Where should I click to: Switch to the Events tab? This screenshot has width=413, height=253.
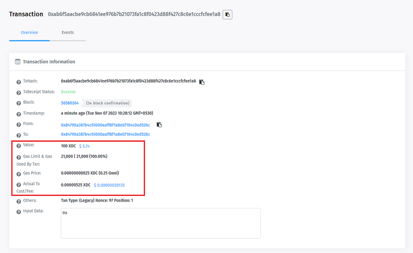(x=68, y=32)
